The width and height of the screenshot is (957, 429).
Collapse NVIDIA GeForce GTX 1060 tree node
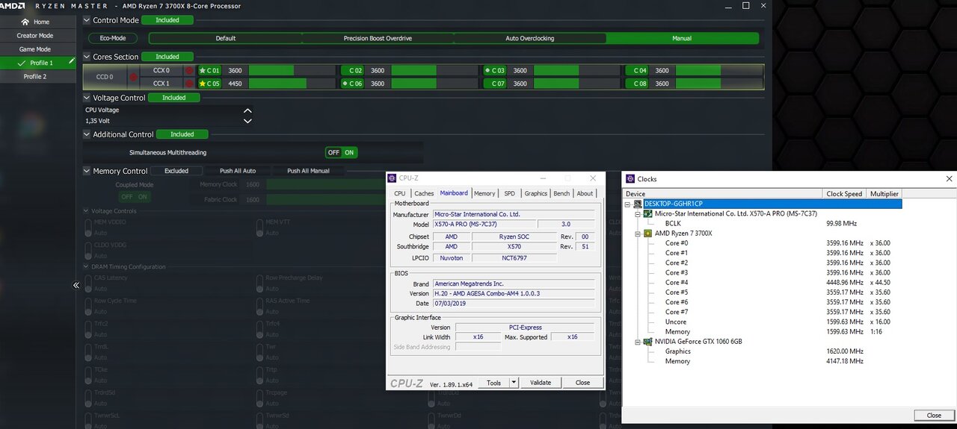pyautogui.click(x=638, y=341)
